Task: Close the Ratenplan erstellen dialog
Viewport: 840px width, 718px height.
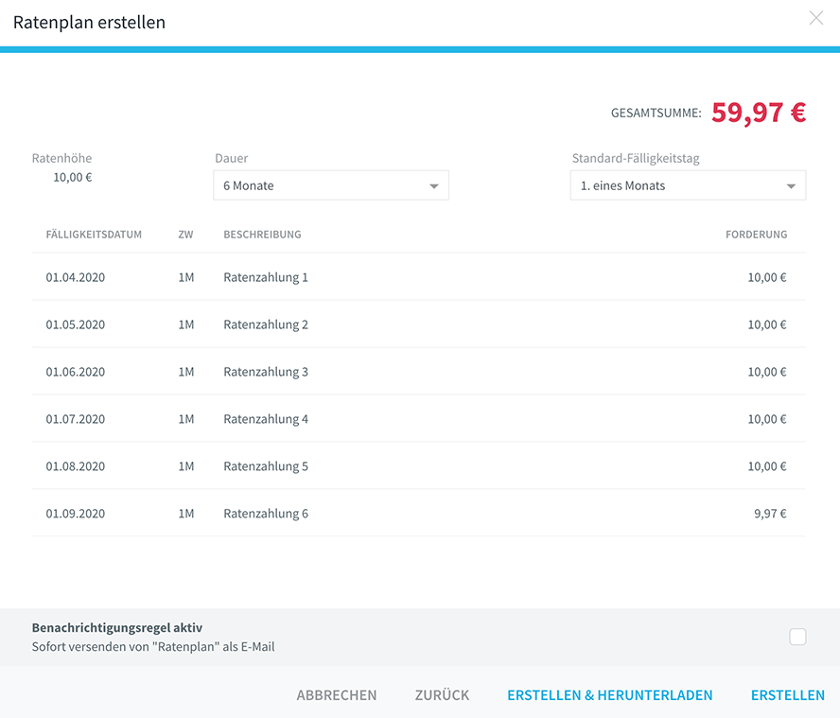Action: (816, 18)
